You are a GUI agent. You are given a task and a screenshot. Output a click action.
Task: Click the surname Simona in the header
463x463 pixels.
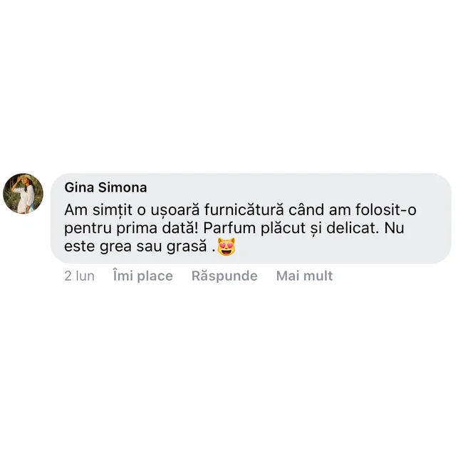click(123, 187)
